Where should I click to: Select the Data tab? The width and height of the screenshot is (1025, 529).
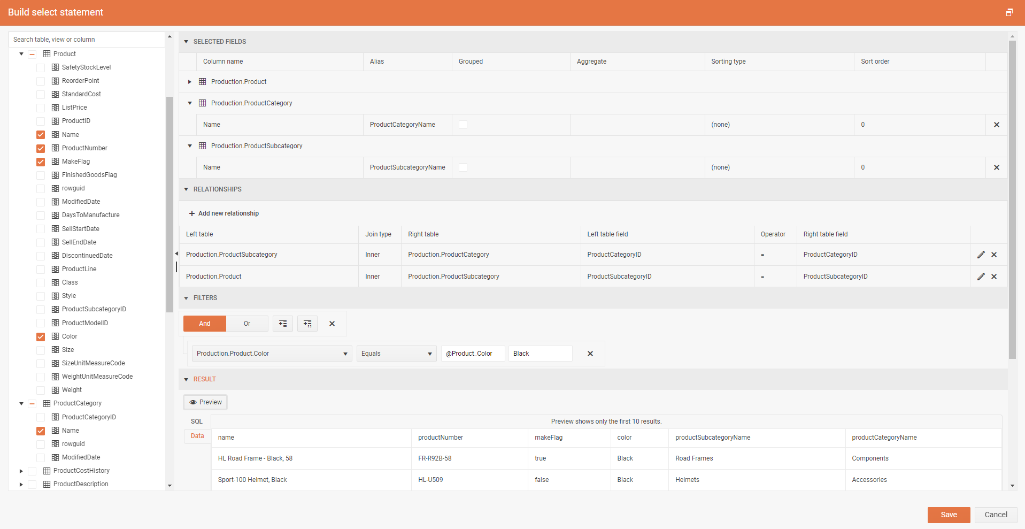point(196,436)
